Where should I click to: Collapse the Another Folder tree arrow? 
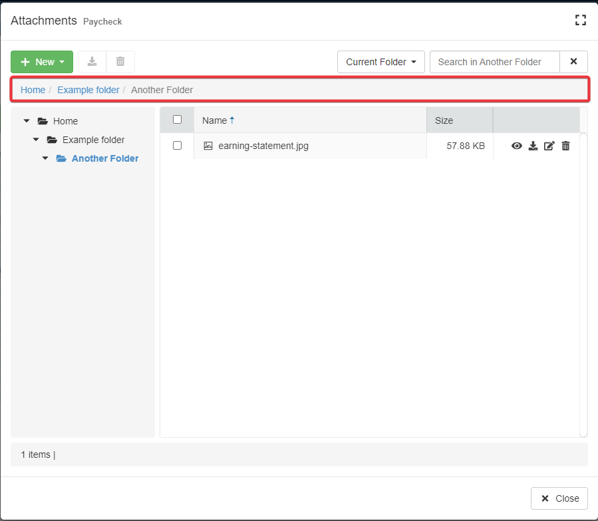click(x=45, y=158)
